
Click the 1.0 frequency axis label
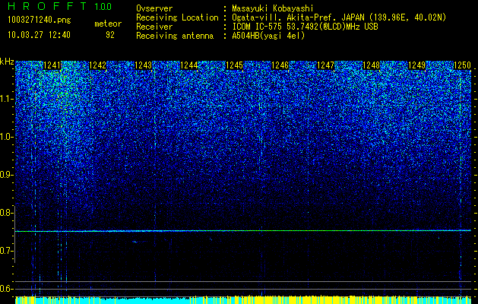pyautogui.click(x=7, y=137)
